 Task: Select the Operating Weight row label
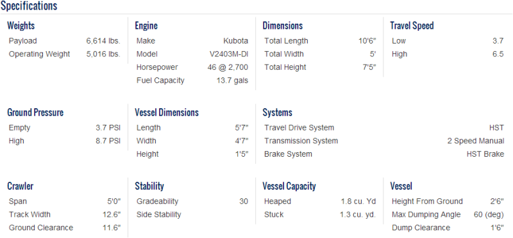[39, 54]
